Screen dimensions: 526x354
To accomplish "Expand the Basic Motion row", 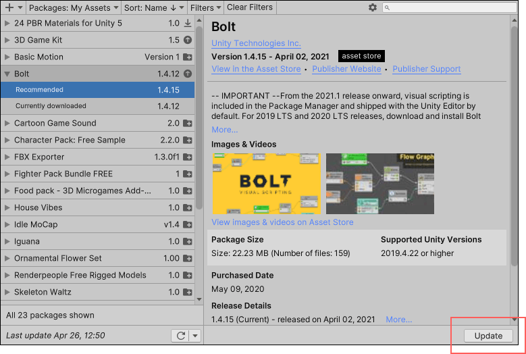I will (7, 57).
